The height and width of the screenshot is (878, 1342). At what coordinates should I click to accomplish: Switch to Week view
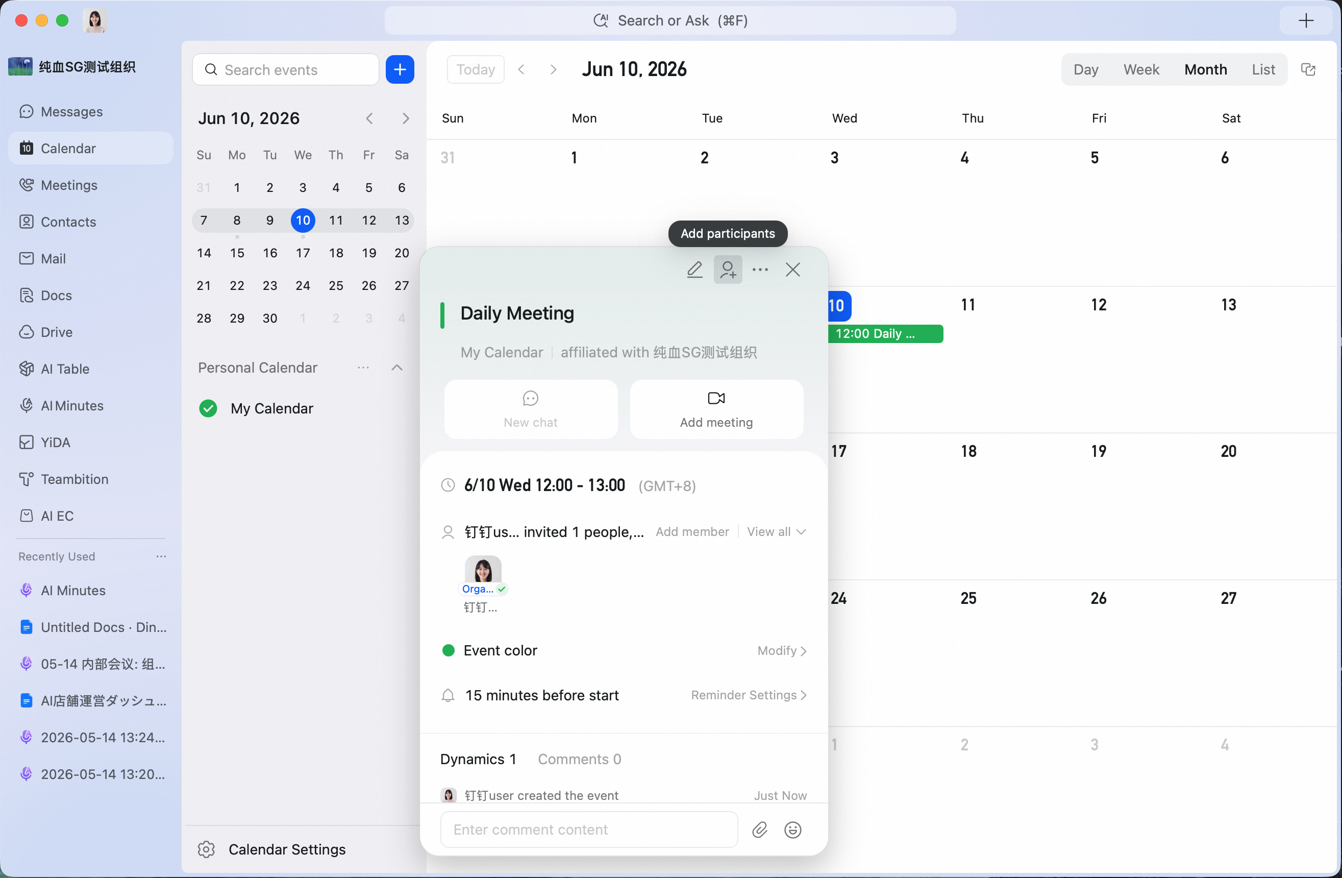point(1141,69)
